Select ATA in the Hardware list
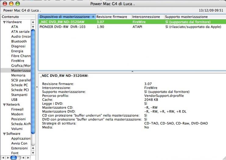This screenshot has width=226, height=160. [15, 27]
